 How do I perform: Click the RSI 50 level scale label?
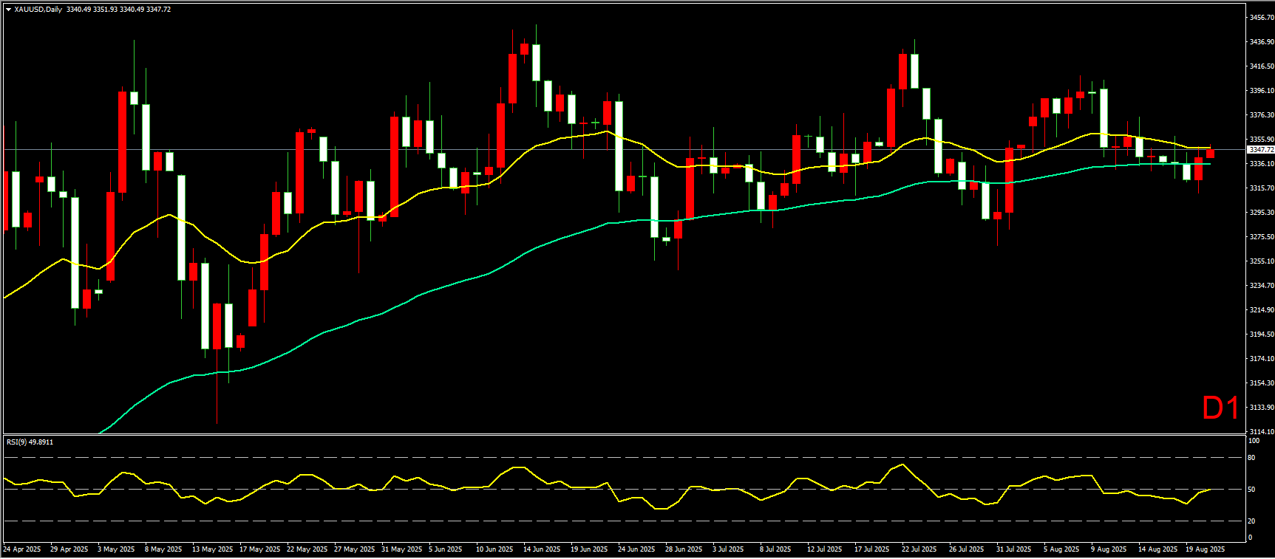1251,490
